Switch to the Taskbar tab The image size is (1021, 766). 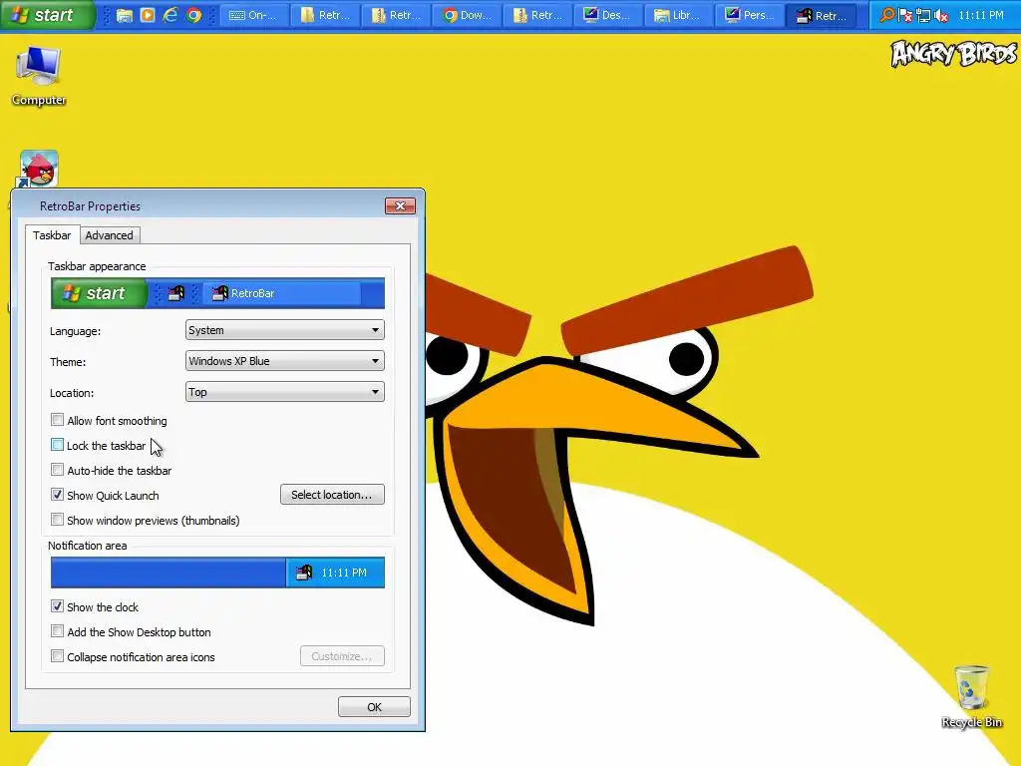[x=52, y=235]
